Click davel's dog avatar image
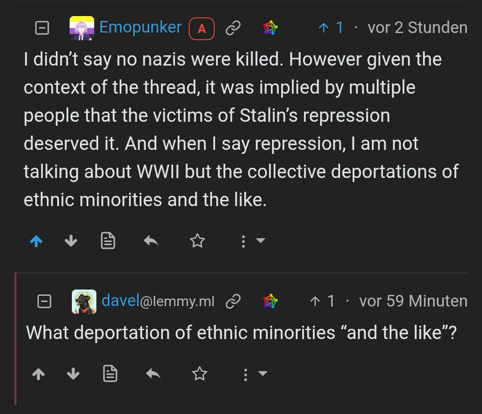 [x=84, y=302]
